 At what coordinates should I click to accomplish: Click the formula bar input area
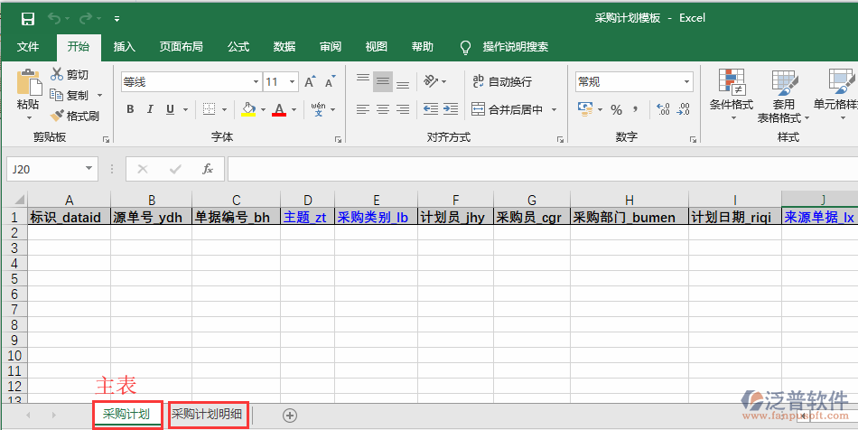pyautogui.click(x=542, y=169)
